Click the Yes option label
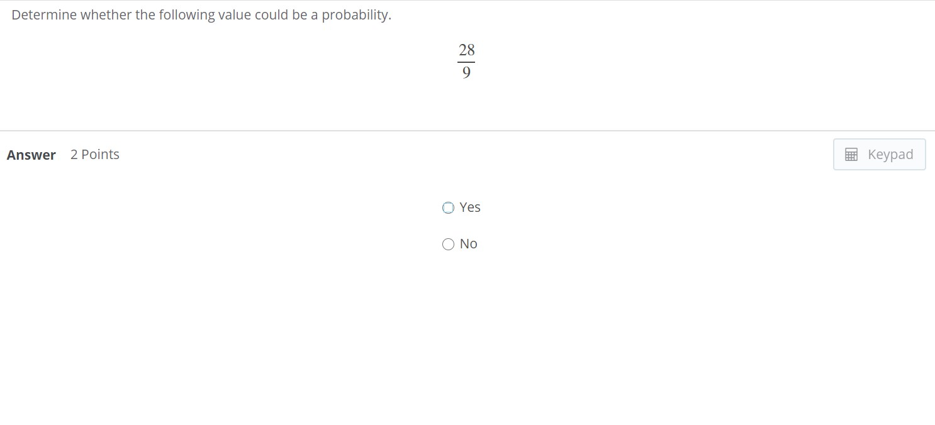 [x=469, y=207]
